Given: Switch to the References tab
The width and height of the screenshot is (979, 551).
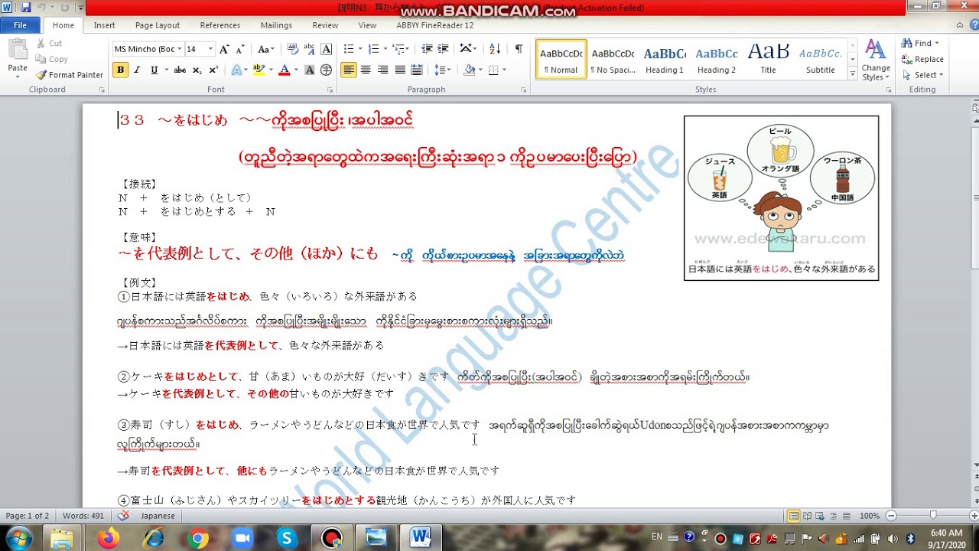Looking at the screenshot, I should [x=220, y=25].
